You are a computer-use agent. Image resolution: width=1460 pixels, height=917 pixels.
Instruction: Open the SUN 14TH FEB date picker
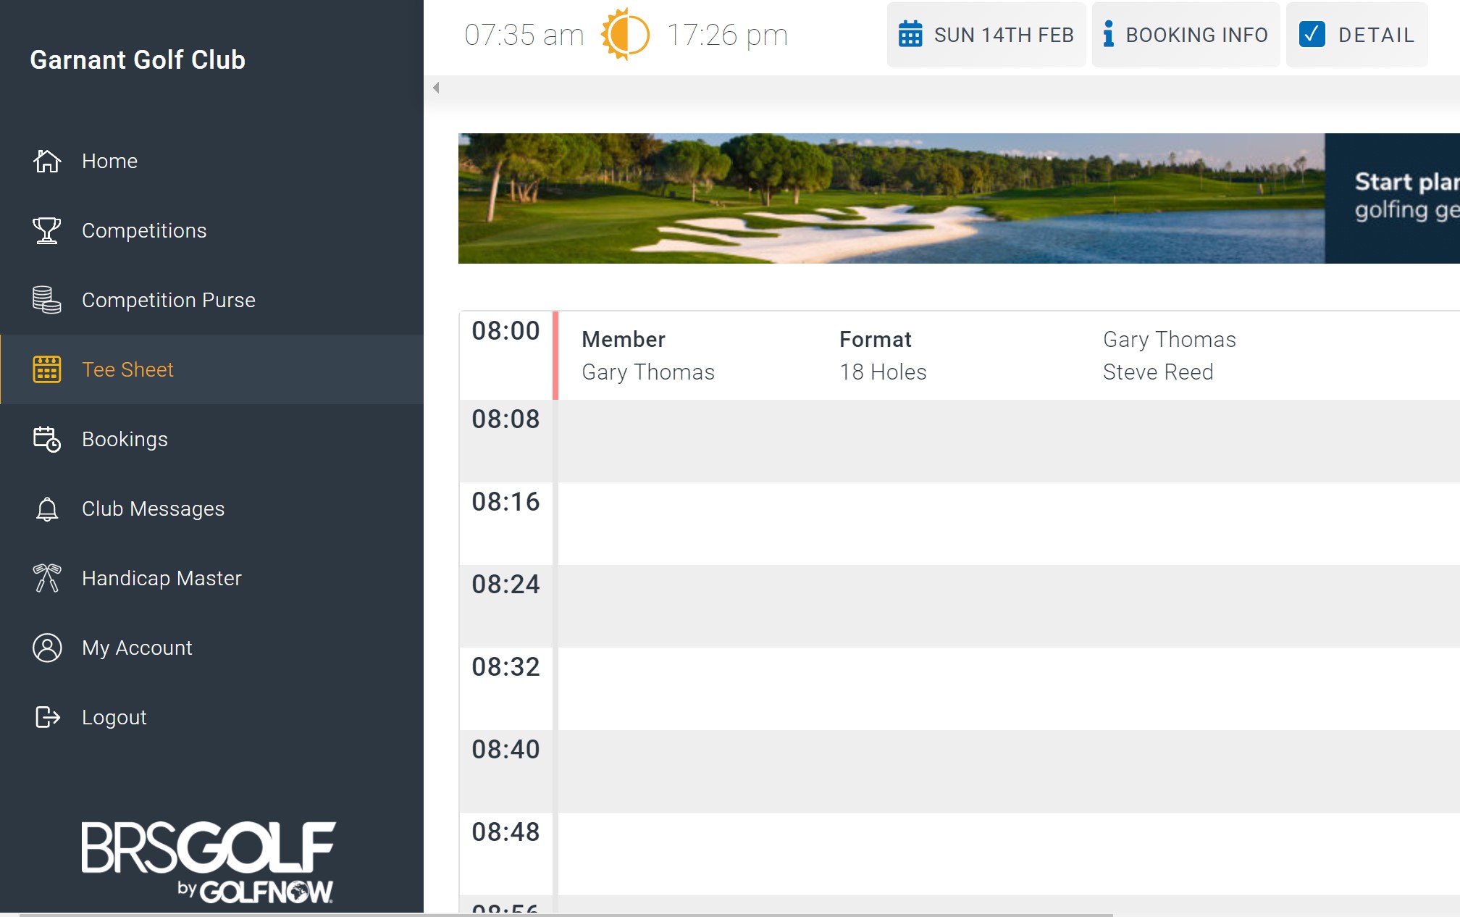(x=986, y=35)
